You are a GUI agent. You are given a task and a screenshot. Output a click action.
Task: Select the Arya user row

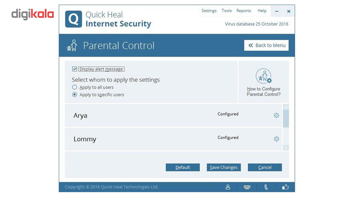tap(173, 115)
